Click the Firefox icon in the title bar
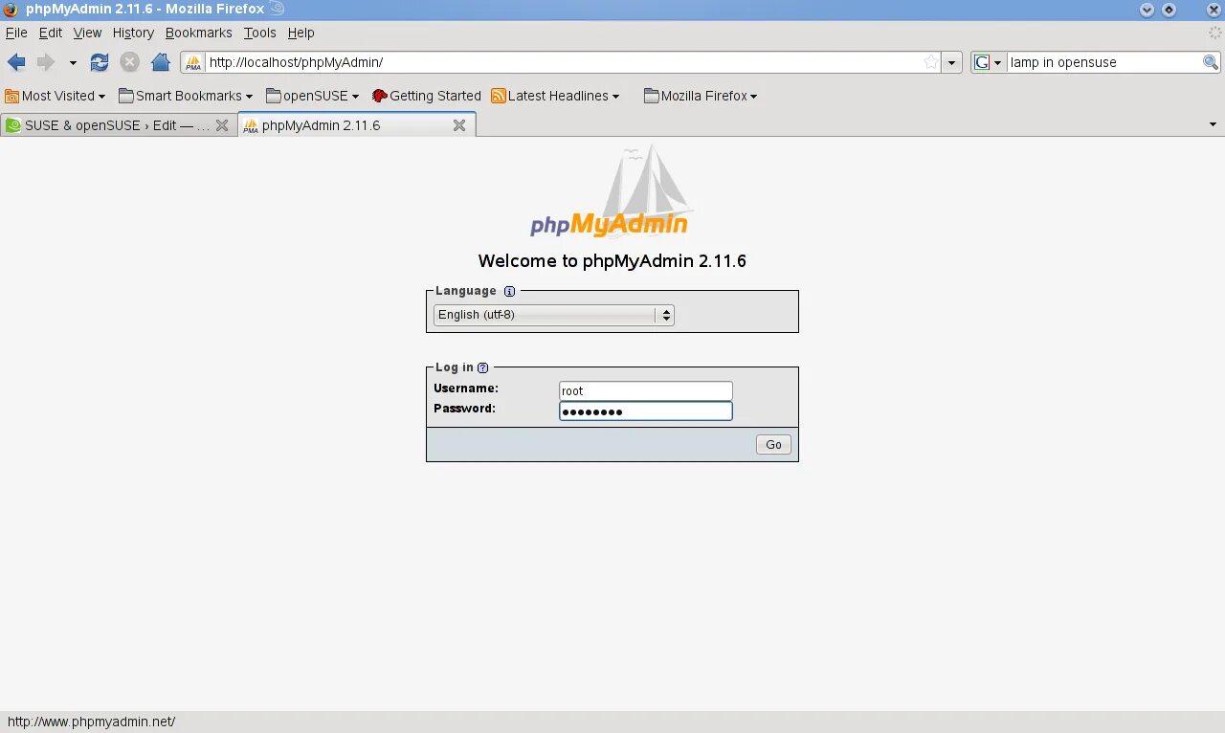1225x733 pixels. (11, 10)
